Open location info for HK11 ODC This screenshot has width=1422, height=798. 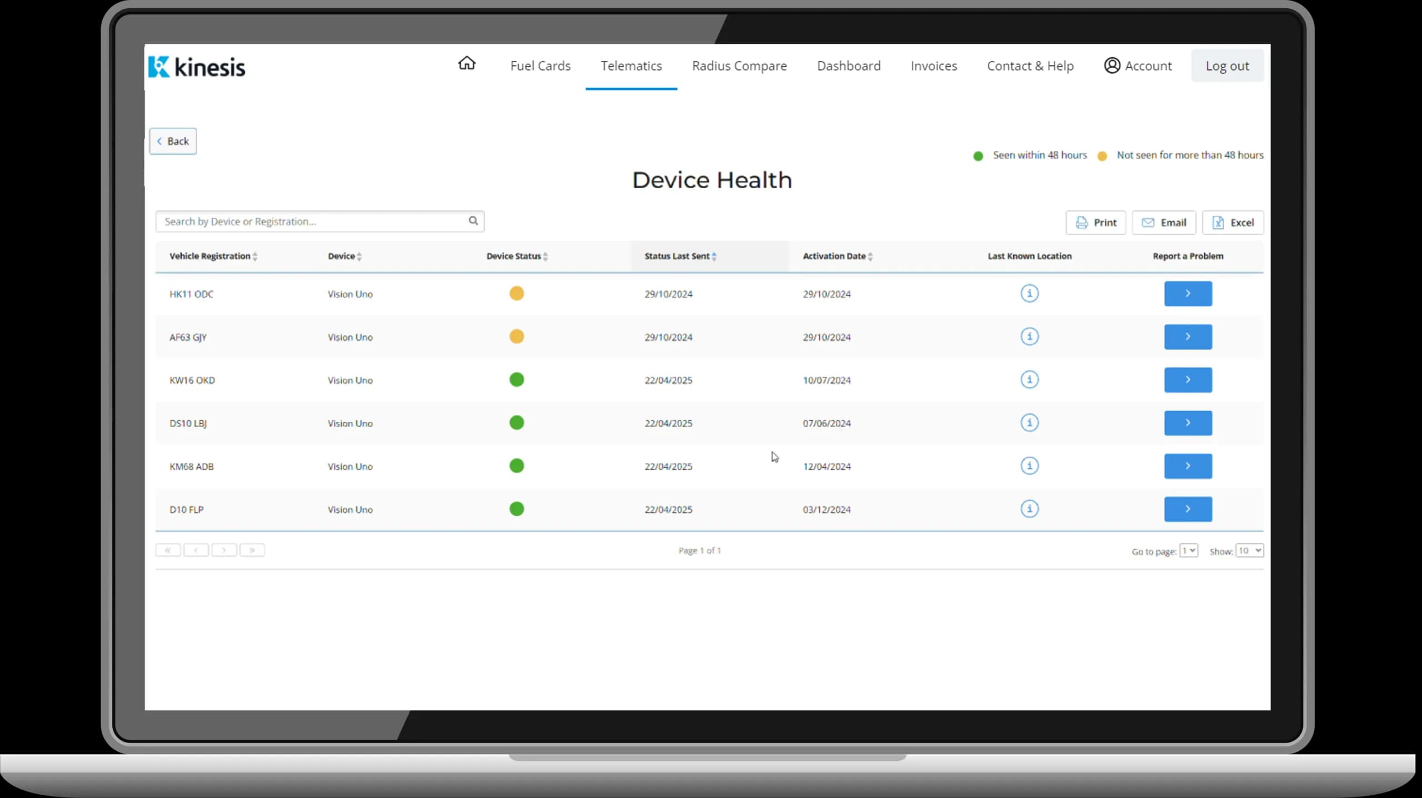tap(1029, 294)
